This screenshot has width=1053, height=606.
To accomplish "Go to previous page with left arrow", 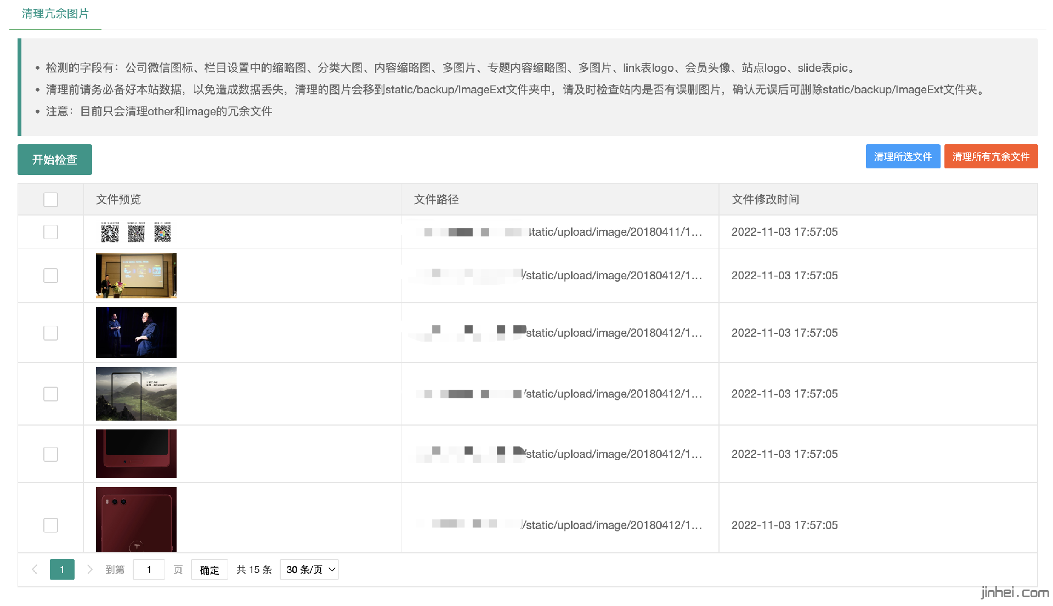I will pos(35,569).
